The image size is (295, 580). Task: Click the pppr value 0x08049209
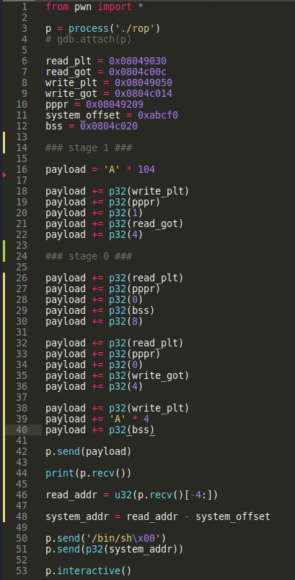pyautogui.click(x=115, y=104)
